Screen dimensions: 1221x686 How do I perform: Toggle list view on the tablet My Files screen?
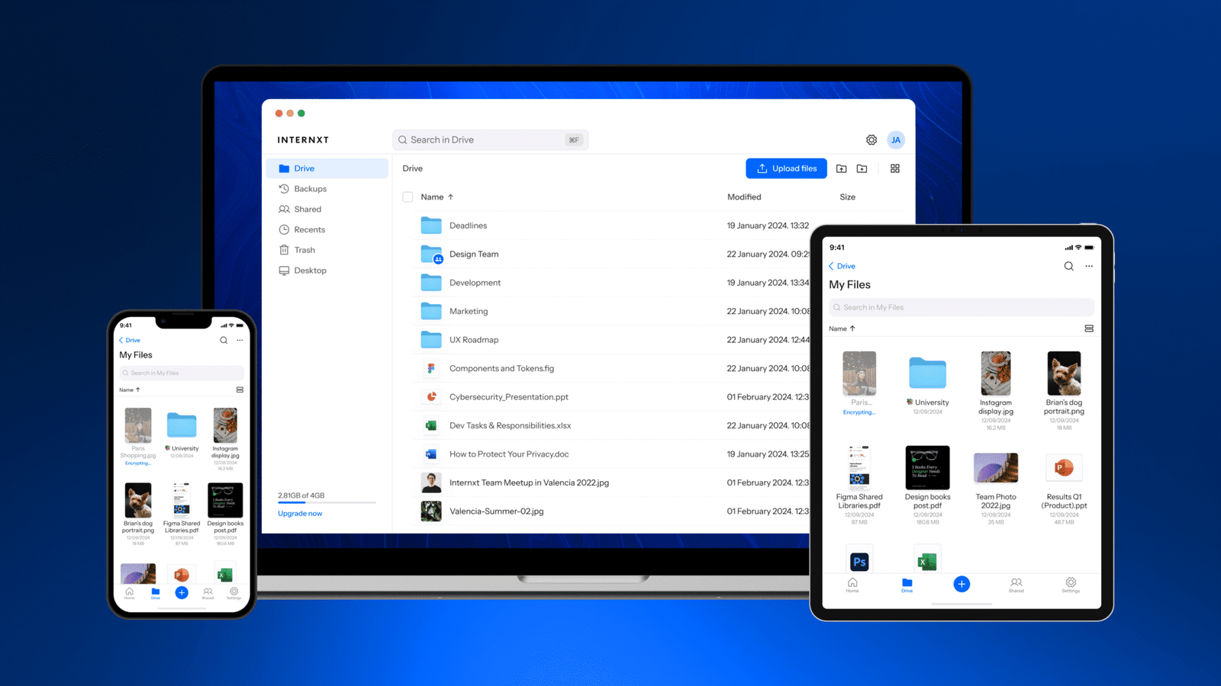[x=1089, y=328]
